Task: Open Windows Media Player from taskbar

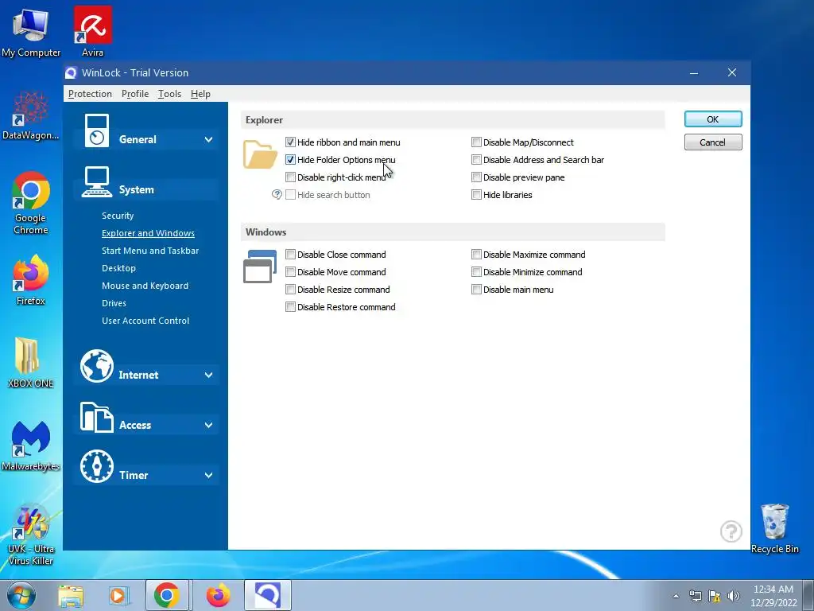Action: coord(118,595)
